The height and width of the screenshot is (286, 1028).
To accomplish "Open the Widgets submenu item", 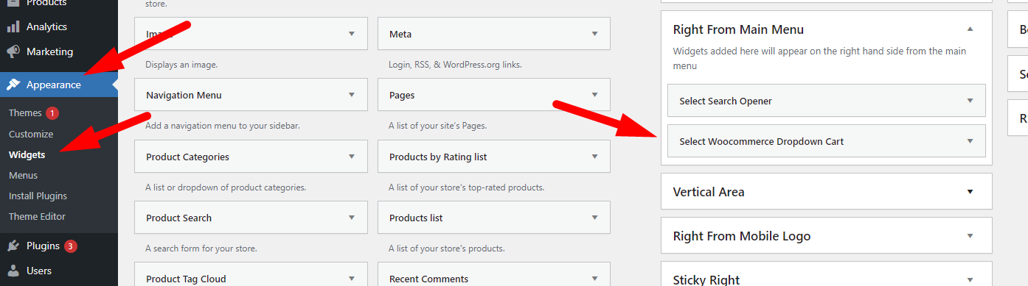I will tap(27, 154).
